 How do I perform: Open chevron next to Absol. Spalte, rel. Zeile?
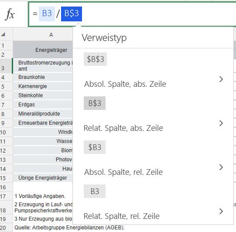point(221,167)
